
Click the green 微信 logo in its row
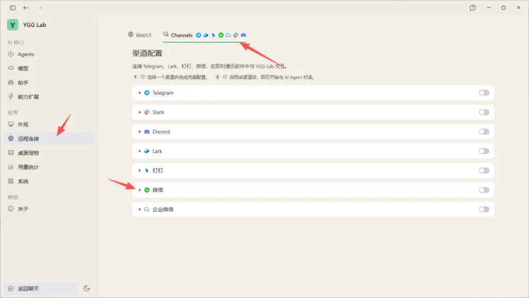[x=147, y=189]
